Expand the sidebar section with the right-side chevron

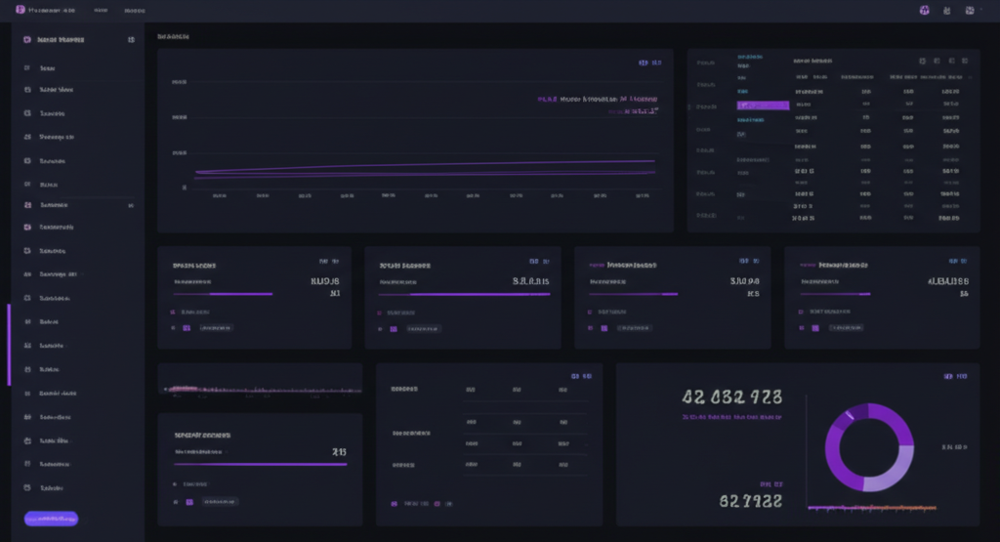coord(131,206)
